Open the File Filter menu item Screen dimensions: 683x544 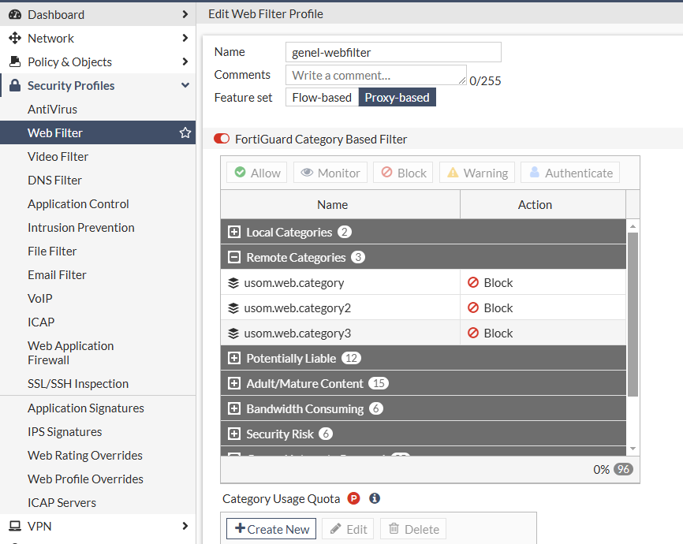pyautogui.click(x=52, y=251)
